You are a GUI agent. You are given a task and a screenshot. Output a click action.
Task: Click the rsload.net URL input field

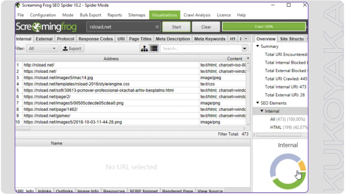124,27
